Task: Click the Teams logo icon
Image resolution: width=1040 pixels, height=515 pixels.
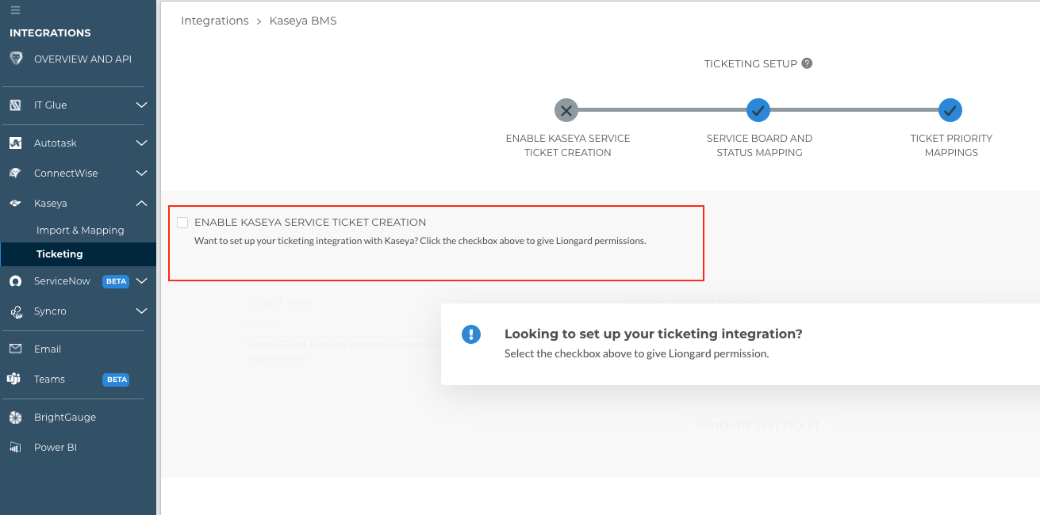Action: click(13, 380)
